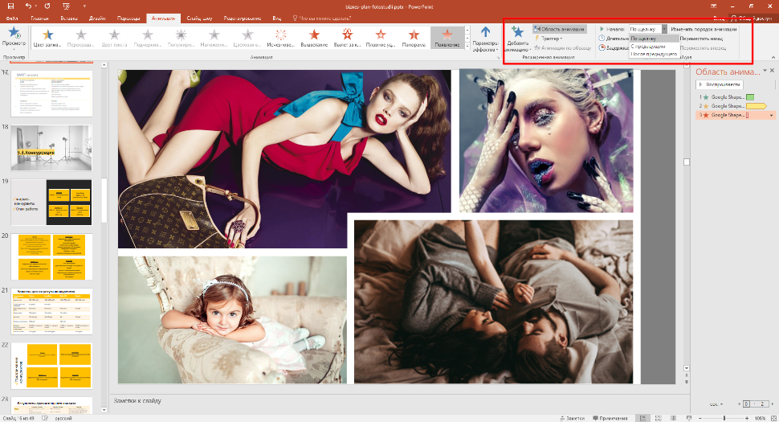Switch to the Переходы ribbon tab
779x422 pixels.
[x=128, y=18]
